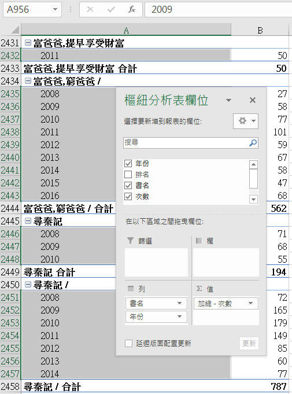The height and width of the screenshot is (394, 292).
Task: Click the 2013 cell in row 2456
Action: pos(126,361)
